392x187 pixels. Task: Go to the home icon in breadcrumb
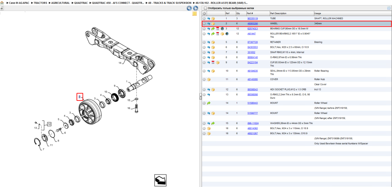[x=2, y=3]
